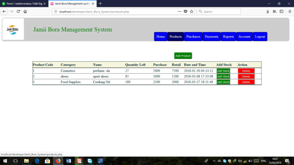This screenshot has height=165, width=294.
Task: Open the Action Center notifications
Action: (x=287, y=161)
